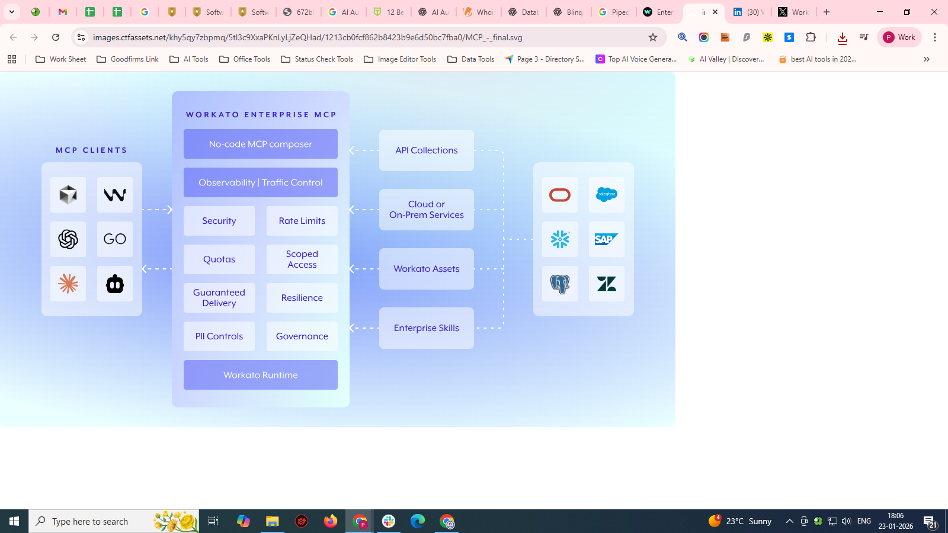Expand the Status Check Tools folder

coord(317,59)
